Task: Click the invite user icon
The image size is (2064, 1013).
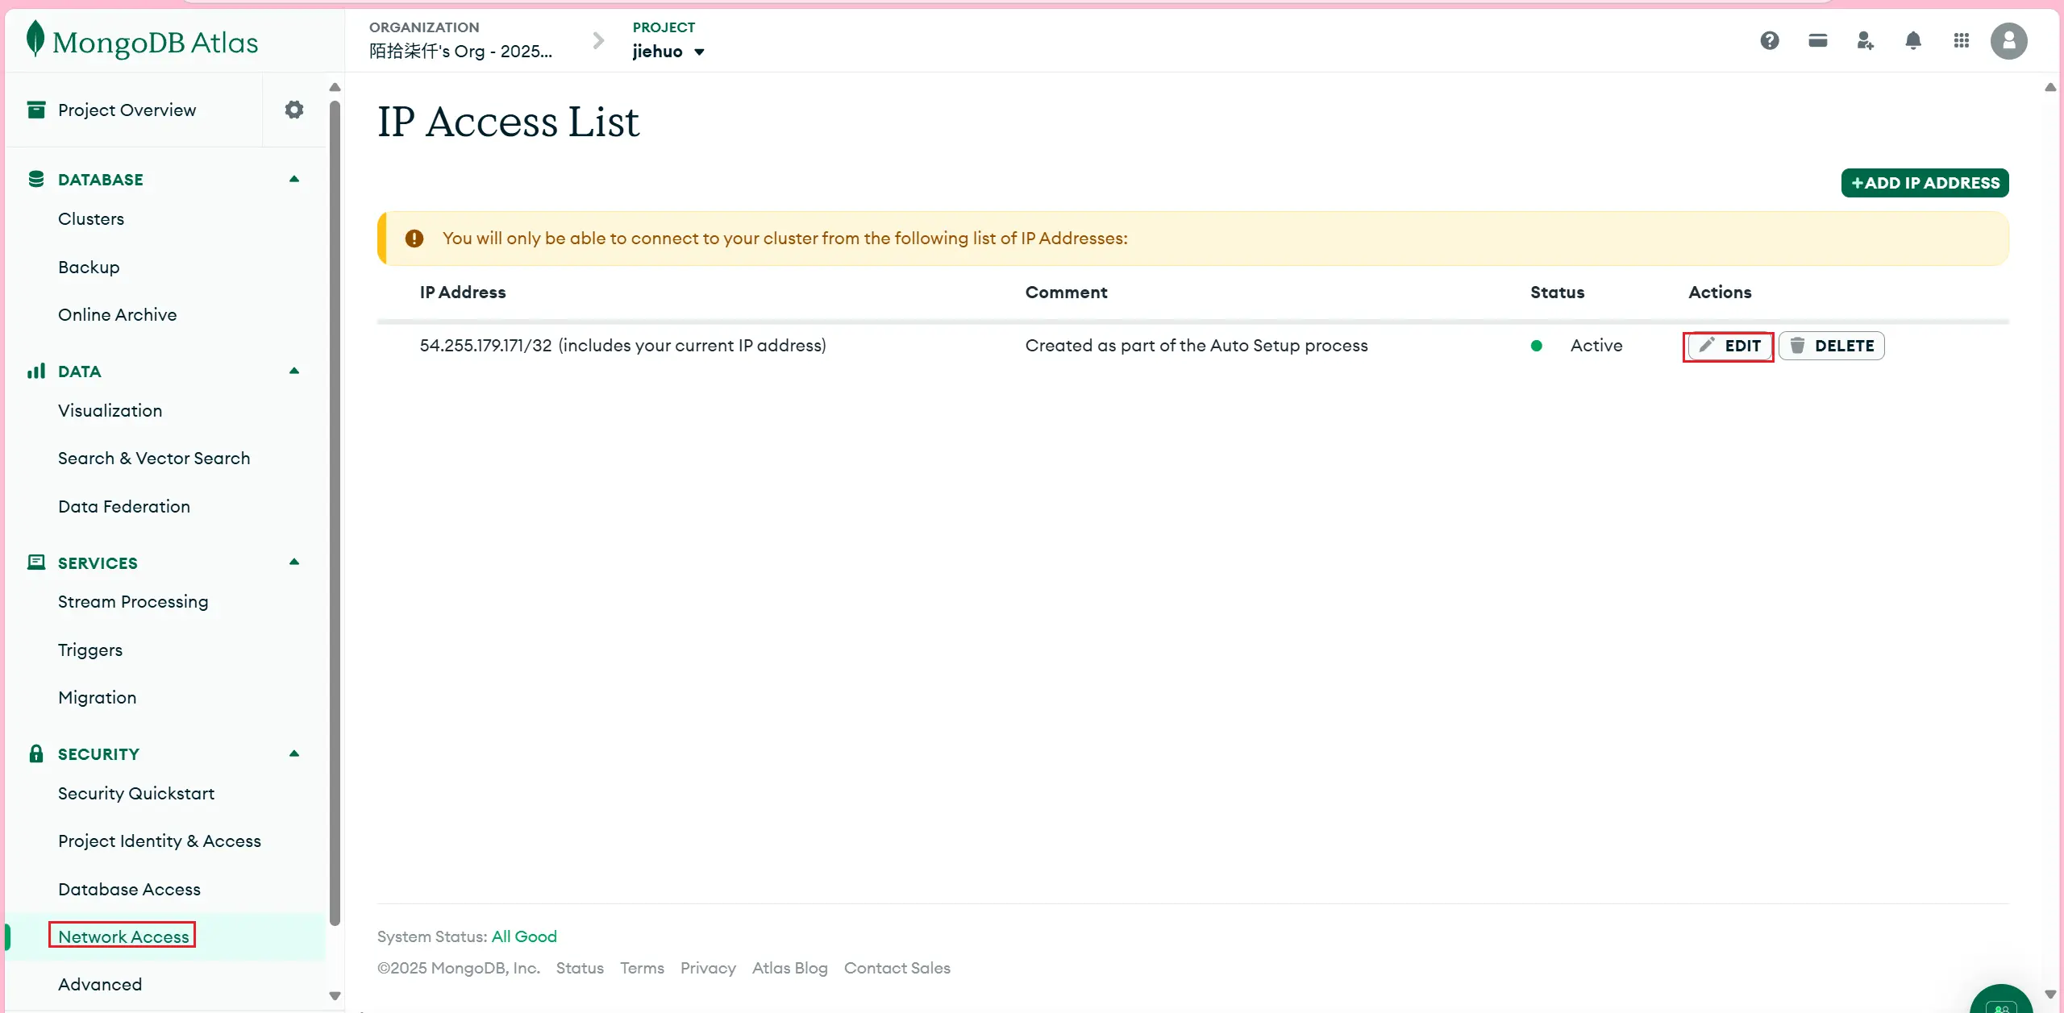Action: point(1865,41)
